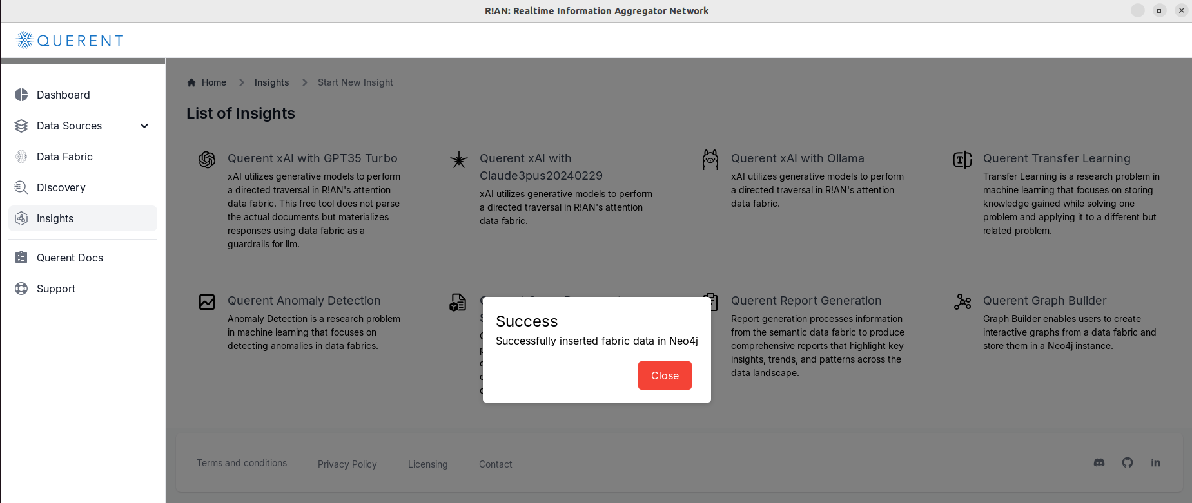1192x503 pixels.
Task: Open the LinkedIn icon in footer
Action: pyautogui.click(x=1156, y=462)
